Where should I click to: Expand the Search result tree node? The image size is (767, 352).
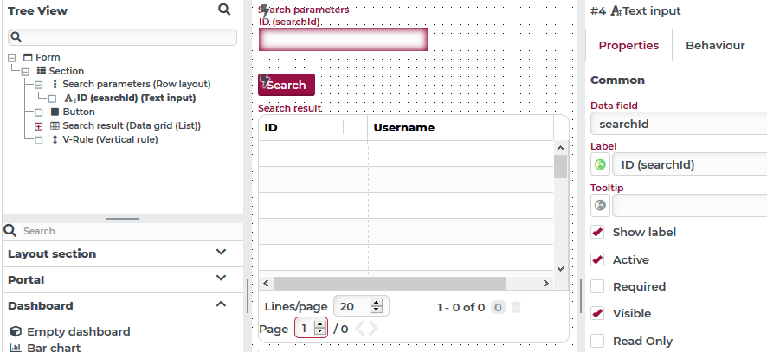tap(38, 126)
